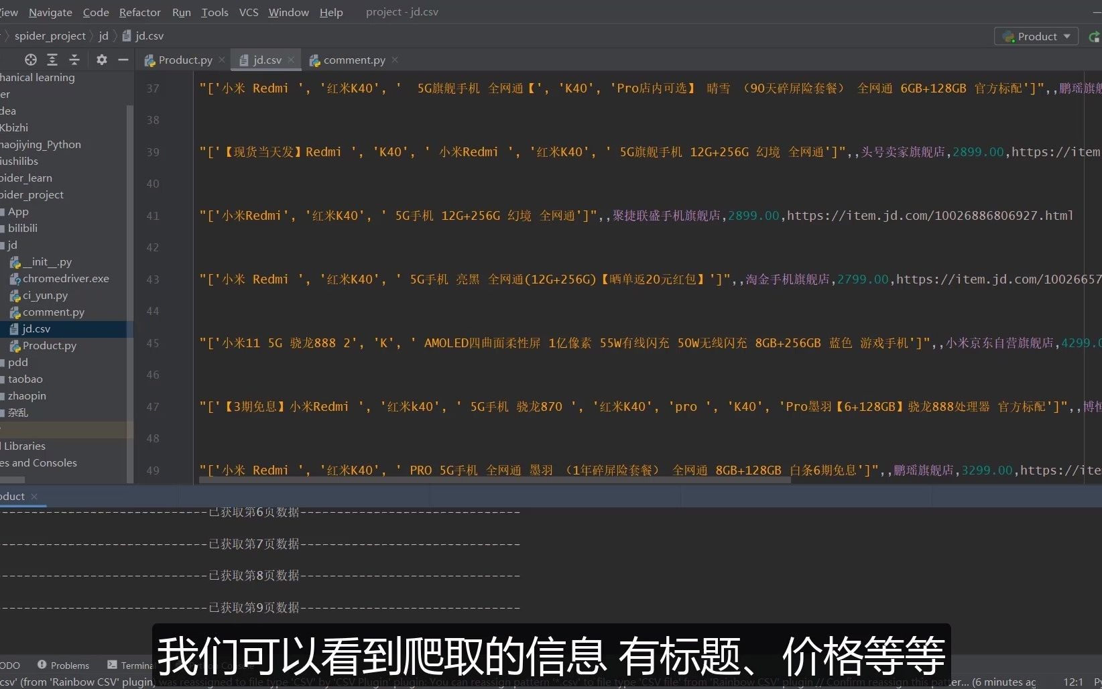Open the Code menu
The height and width of the screenshot is (689, 1102).
click(x=96, y=12)
